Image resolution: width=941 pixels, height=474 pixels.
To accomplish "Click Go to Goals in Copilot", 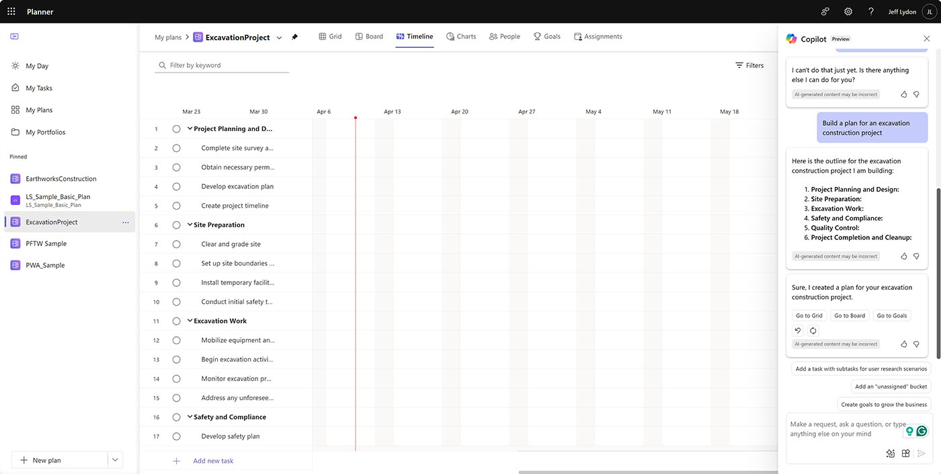I will [x=891, y=315].
